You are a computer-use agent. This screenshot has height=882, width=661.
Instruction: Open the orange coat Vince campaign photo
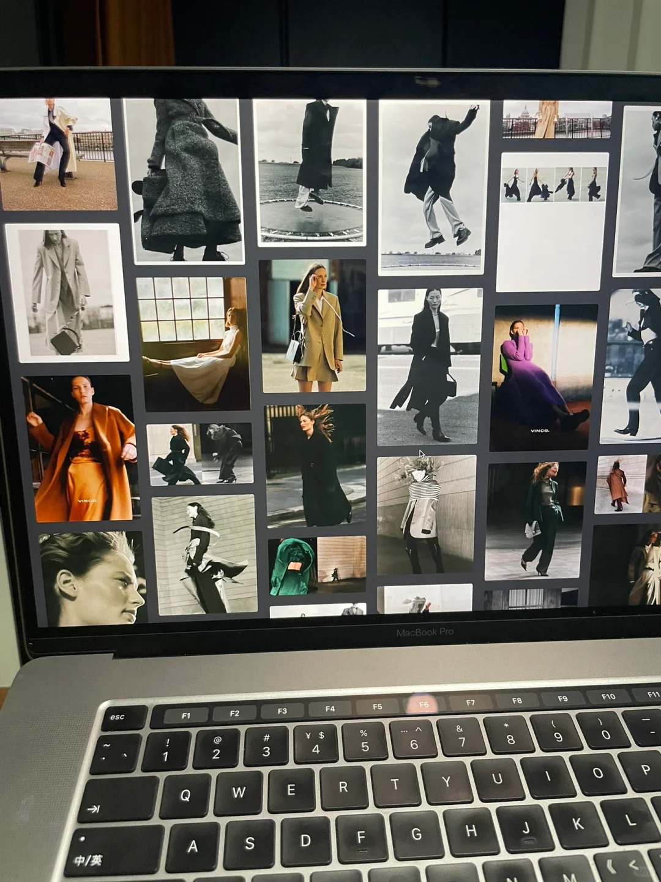coord(81,449)
